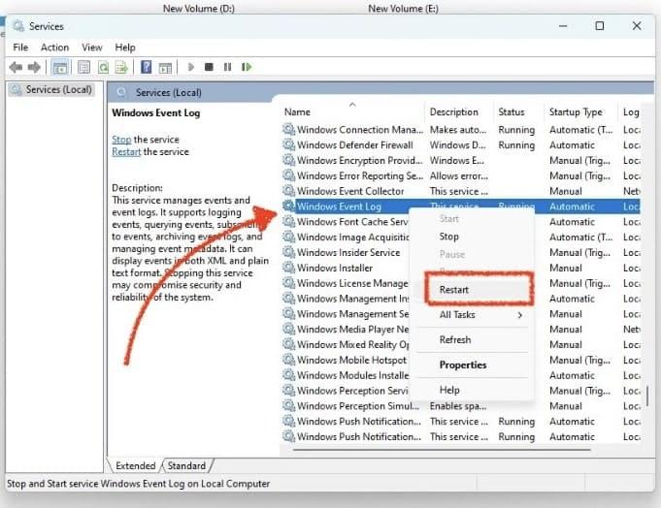
Task: Select Windows Encryption Provider service row
Action: pyautogui.click(x=461, y=160)
